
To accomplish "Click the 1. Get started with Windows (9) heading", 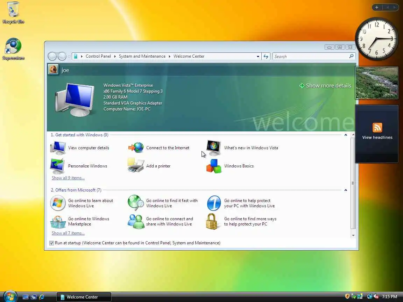I will [79, 135].
